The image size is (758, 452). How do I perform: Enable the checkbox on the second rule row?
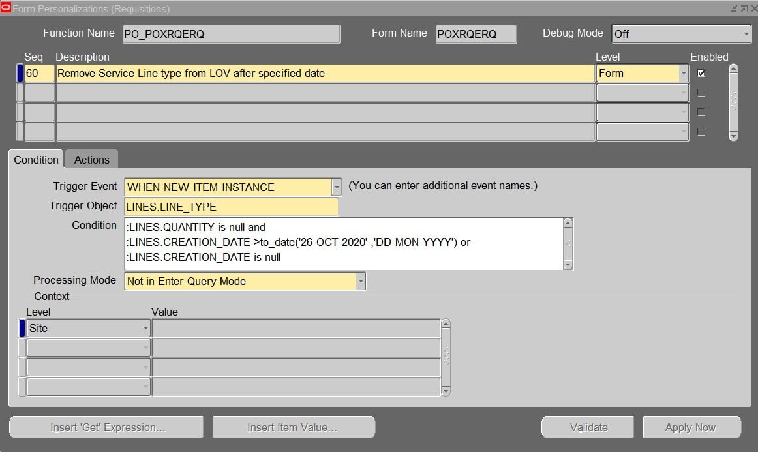701,93
